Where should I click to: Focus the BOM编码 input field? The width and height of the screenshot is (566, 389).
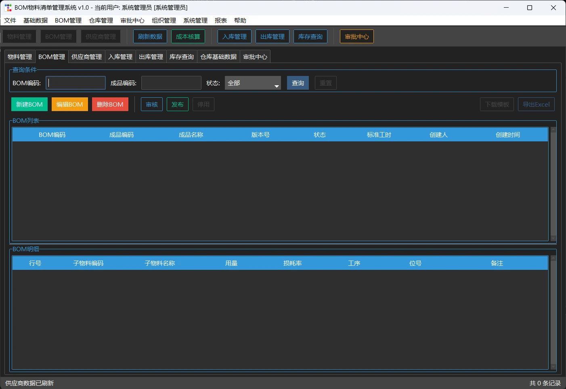(x=75, y=83)
